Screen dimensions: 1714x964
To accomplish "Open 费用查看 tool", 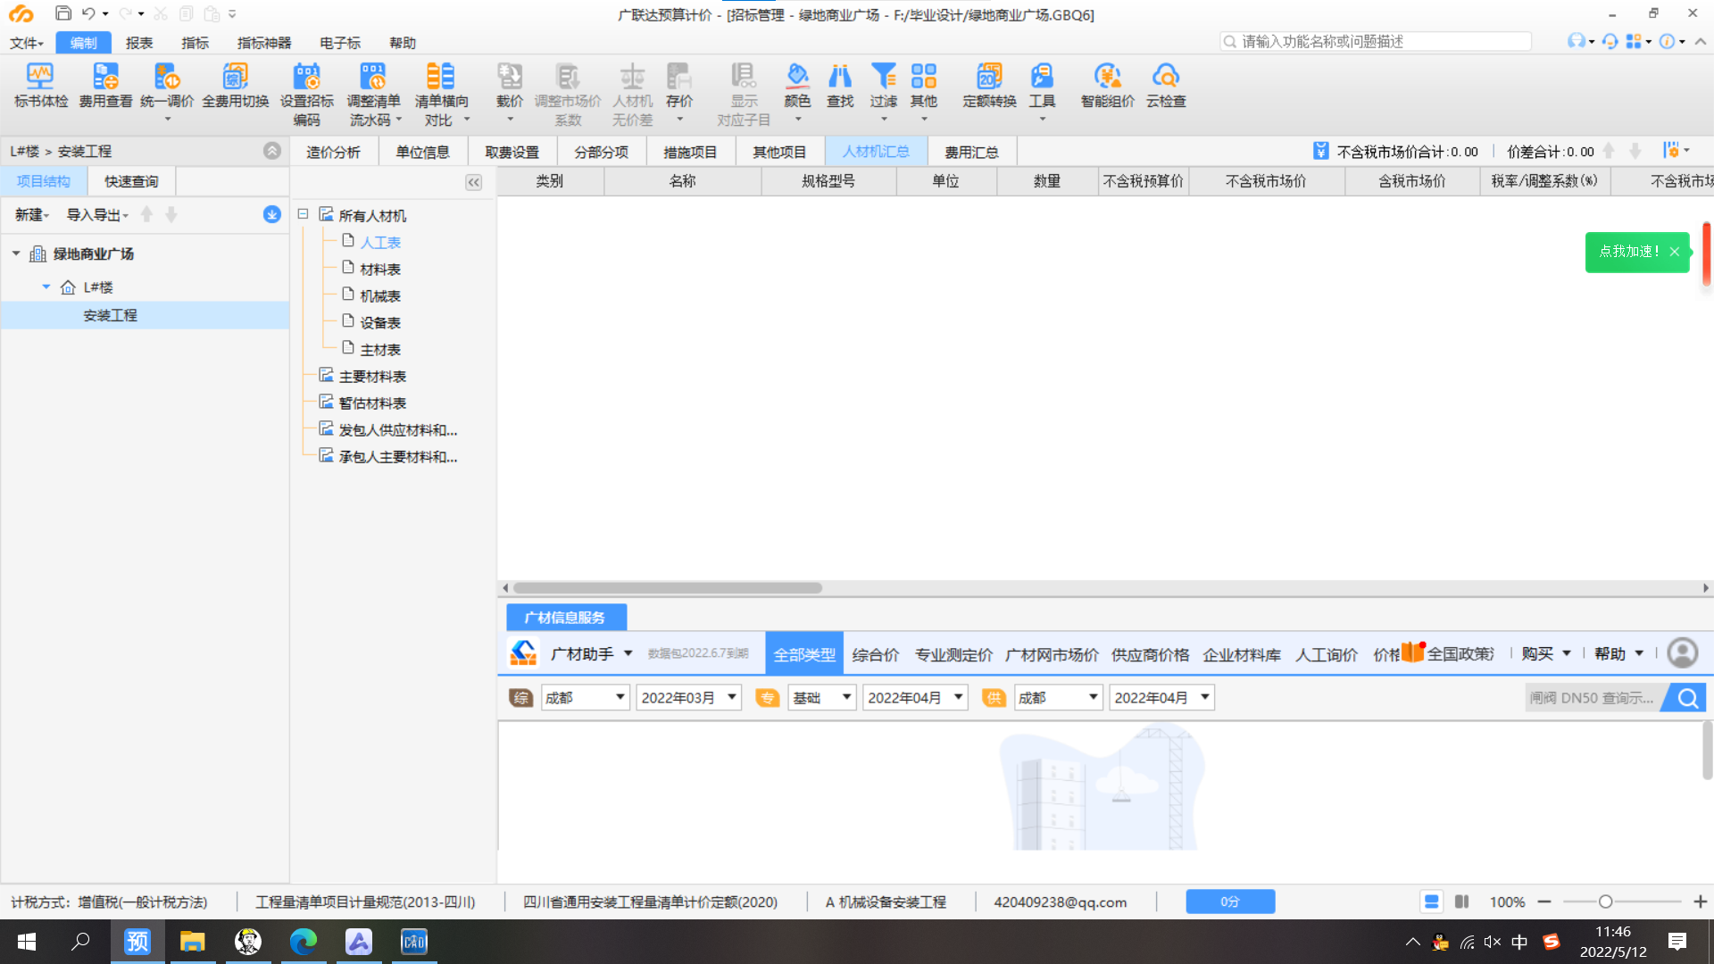I will click(105, 86).
